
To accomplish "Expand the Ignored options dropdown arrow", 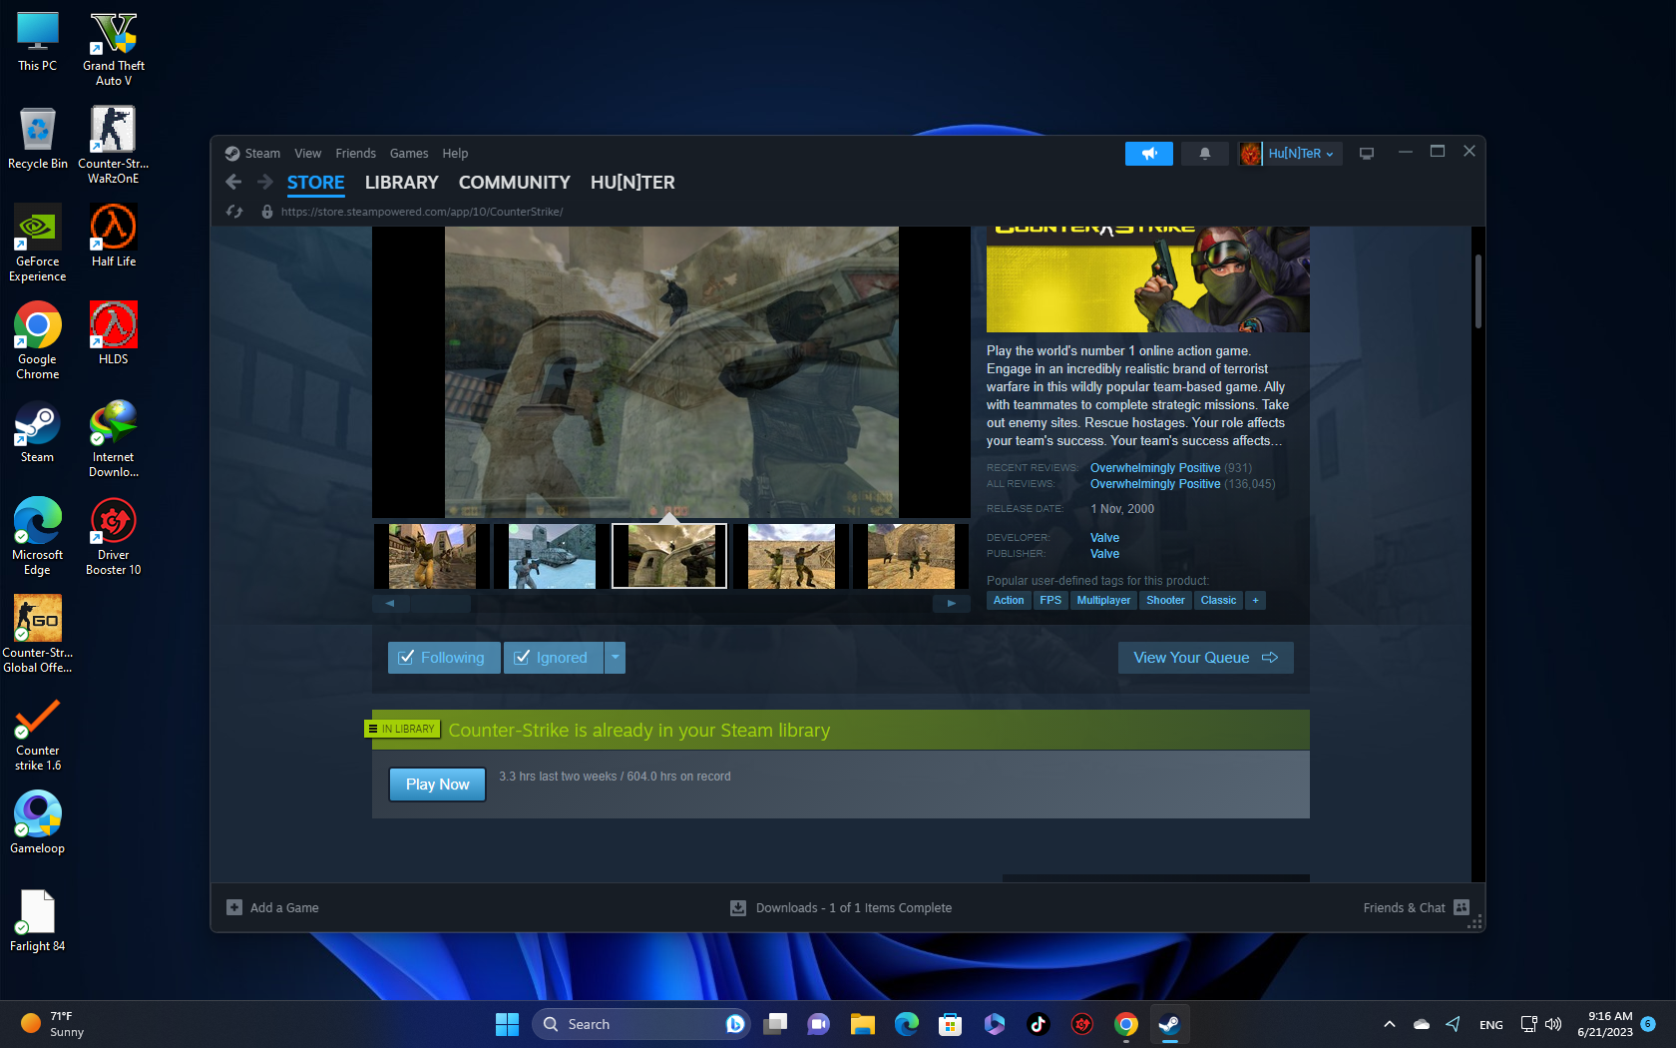I will click(616, 658).
